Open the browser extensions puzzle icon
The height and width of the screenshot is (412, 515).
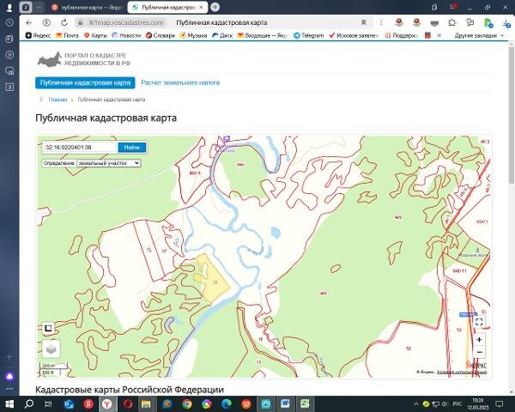[x=452, y=22]
